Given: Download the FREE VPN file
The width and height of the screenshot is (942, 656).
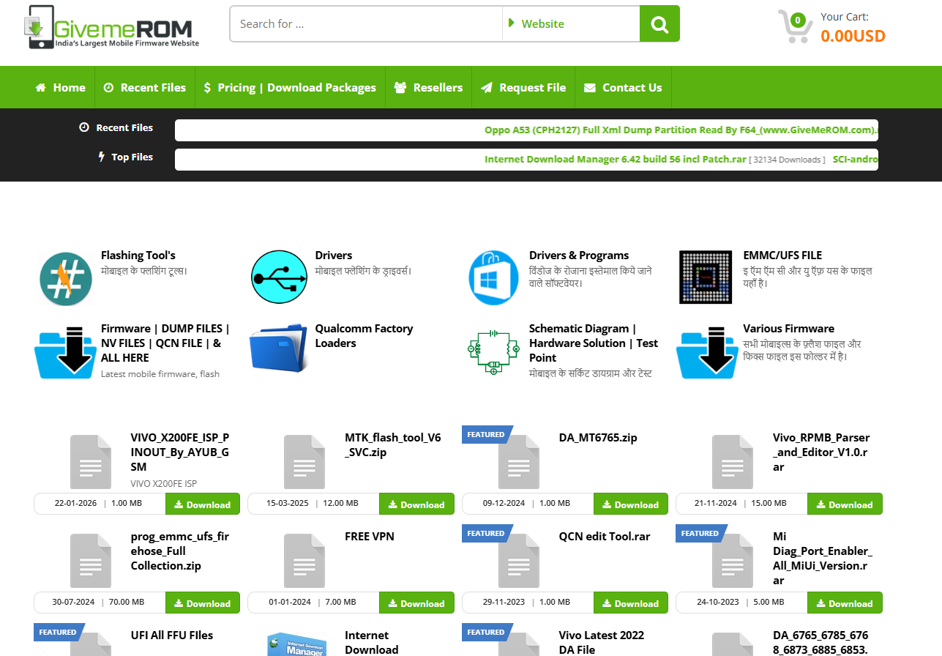Looking at the screenshot, I should (x=416, y=603).
